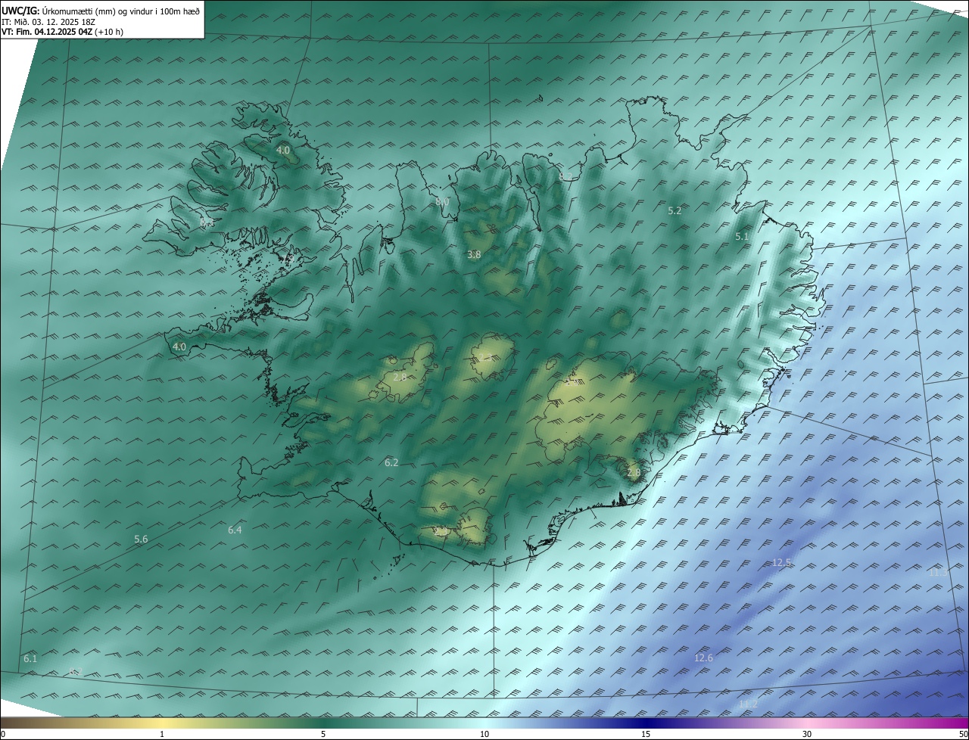This screenshot has height=740, width=969.
Task: Click the 4.0 label on Snæfellsnes peninsula tip
Action: [x=179, y=347]
